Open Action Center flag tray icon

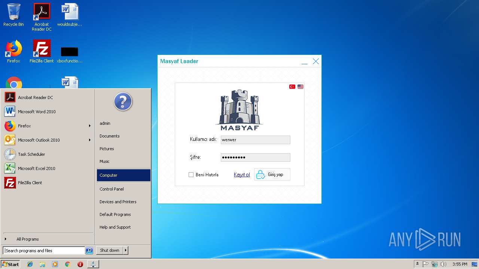[x=425, y=264]
